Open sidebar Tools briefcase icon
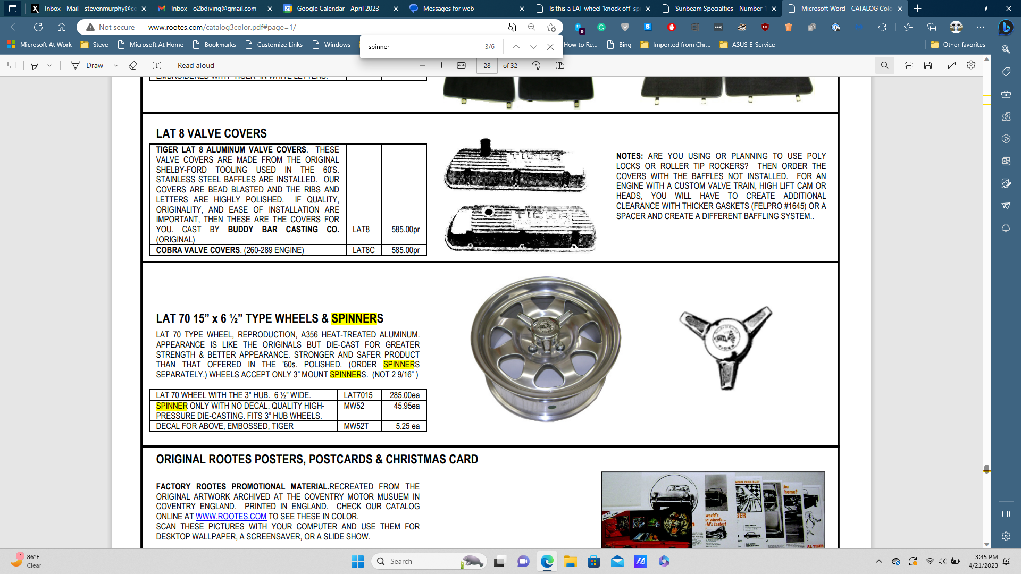This screenshot has width=1021, height=574. click(x=1006, y=94)
